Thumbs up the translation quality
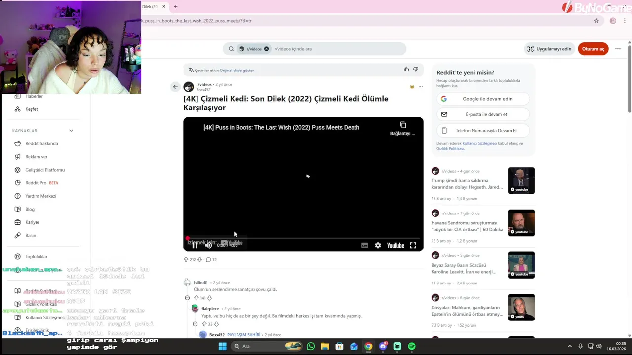 (x=406, y=70)
